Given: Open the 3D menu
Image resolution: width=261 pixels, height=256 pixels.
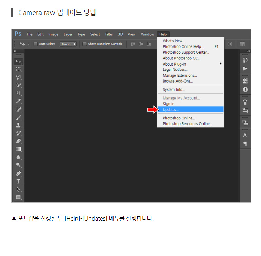Looking at the screenshot, I should point(120,34).
